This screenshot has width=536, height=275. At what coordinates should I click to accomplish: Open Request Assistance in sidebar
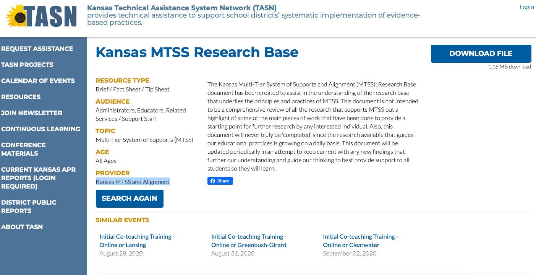pyautogui.click(x=37, y=49)
